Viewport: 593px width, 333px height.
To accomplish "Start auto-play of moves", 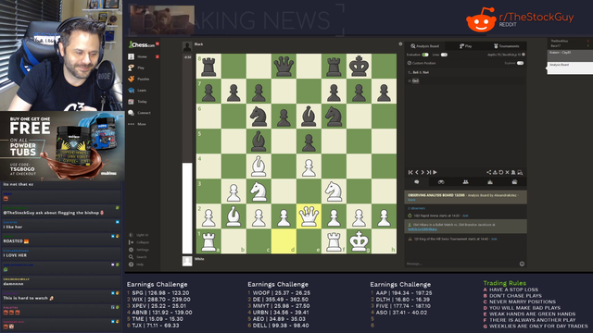I will tap(435, 172).
